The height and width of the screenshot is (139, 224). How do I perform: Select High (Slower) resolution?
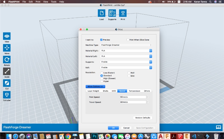tap(101, 78)
